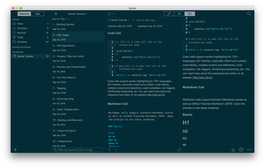Click the swap panes arrows icon
The image size is (265, 168).
pos(179,150)
